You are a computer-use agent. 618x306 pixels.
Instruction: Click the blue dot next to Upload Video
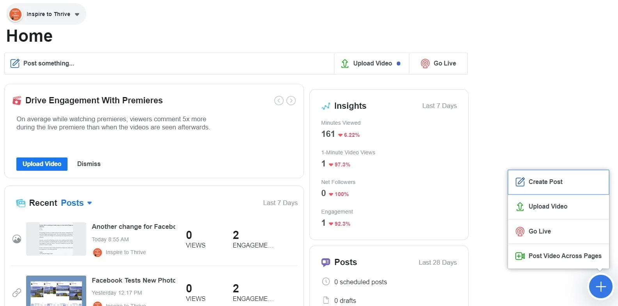coord(398,64)
